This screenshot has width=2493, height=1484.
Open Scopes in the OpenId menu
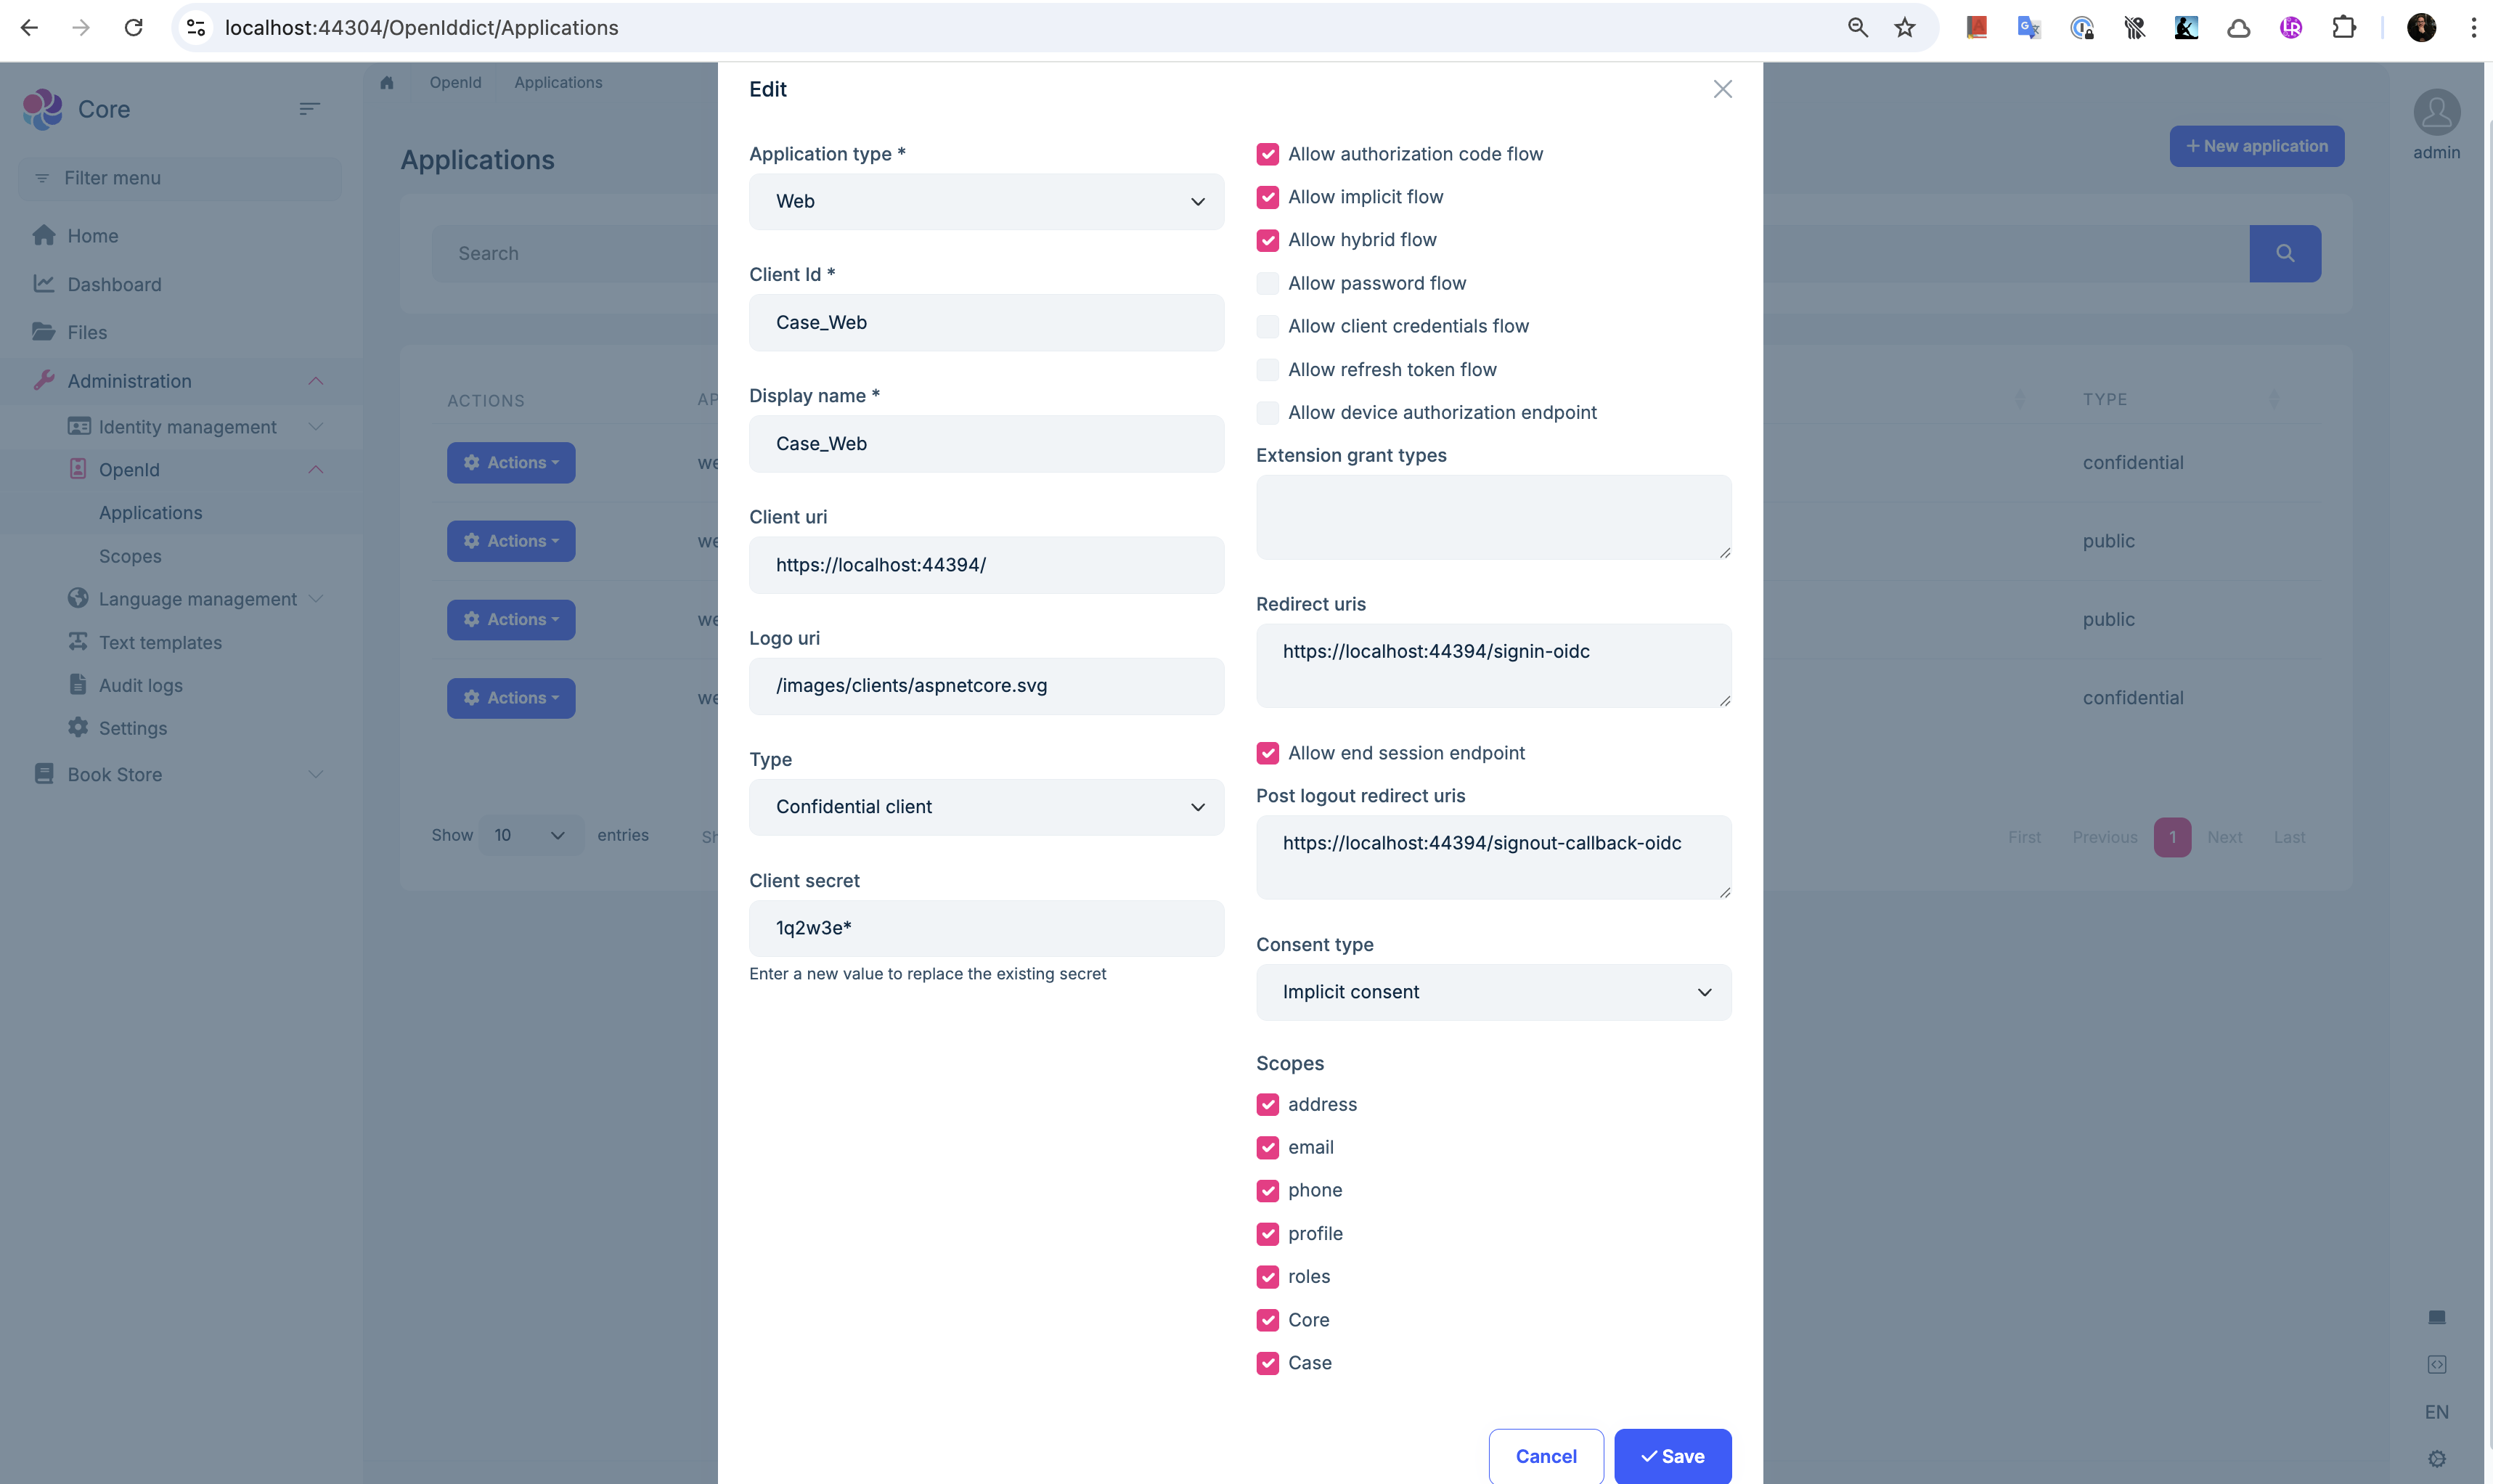pos(130,556)
